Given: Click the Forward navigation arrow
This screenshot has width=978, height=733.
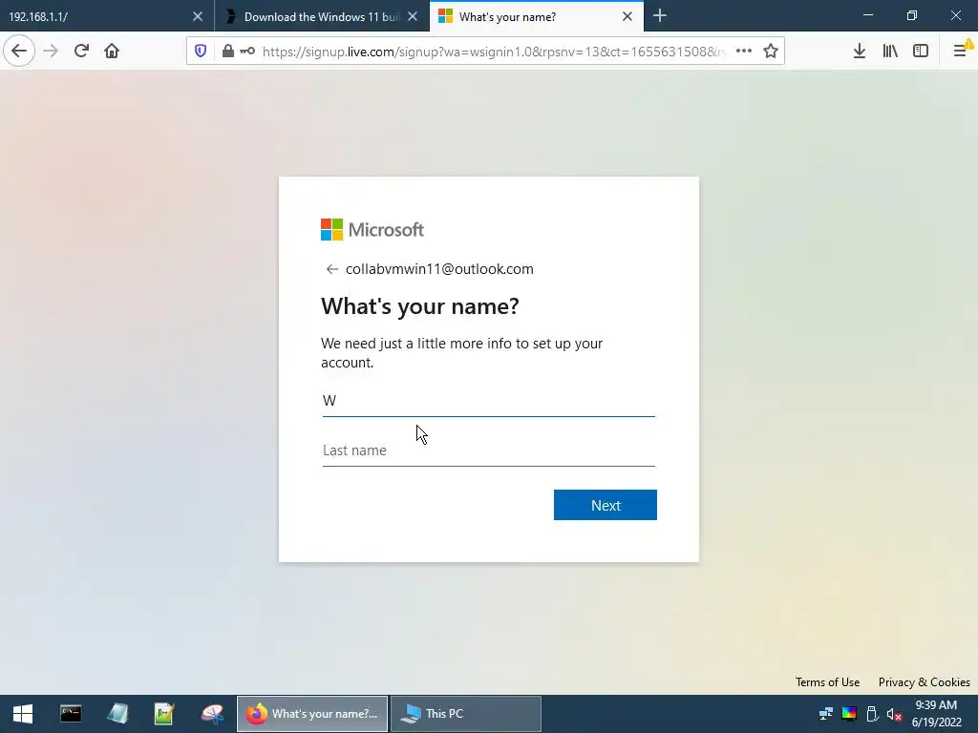Looking at the screenshot, I should tap(51, 51).
